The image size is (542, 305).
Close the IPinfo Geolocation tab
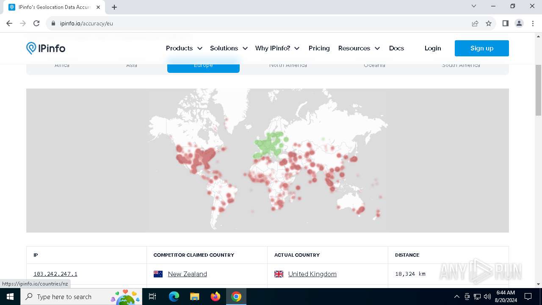pos(98,7)
